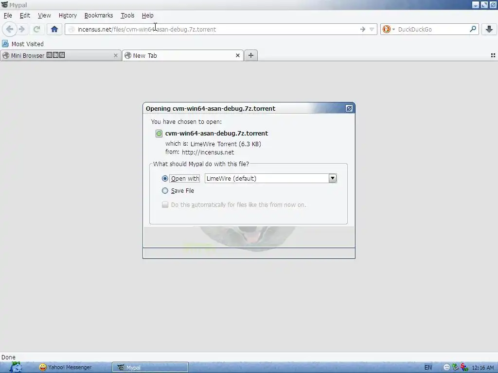Screen dimensions: 498x373
Task: Click the Mini Browser tab favicon
Action: coord(6,55)
